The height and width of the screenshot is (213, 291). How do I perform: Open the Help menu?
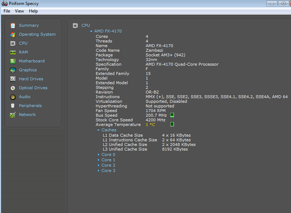point(34,11)
